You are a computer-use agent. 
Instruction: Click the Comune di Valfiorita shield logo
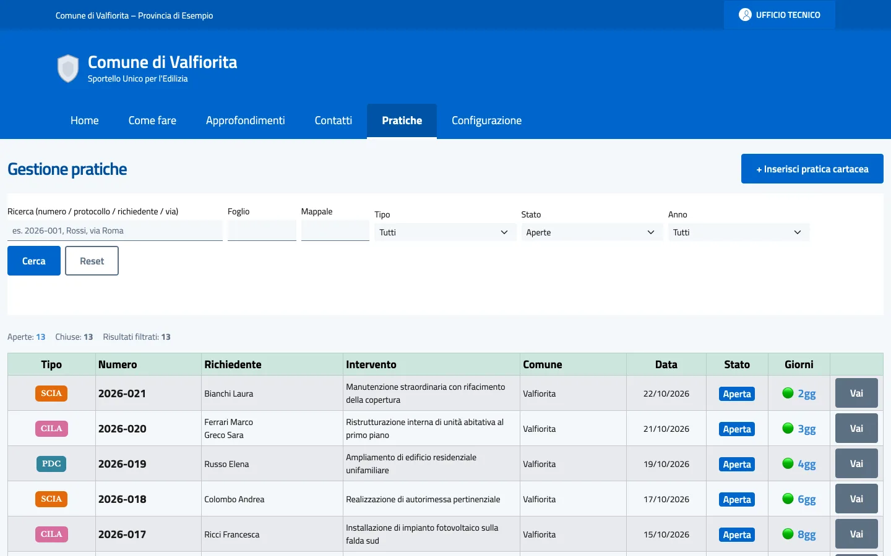point(68,69)
